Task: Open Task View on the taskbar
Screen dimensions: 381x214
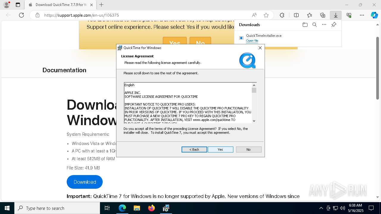Action: point(107,208)
